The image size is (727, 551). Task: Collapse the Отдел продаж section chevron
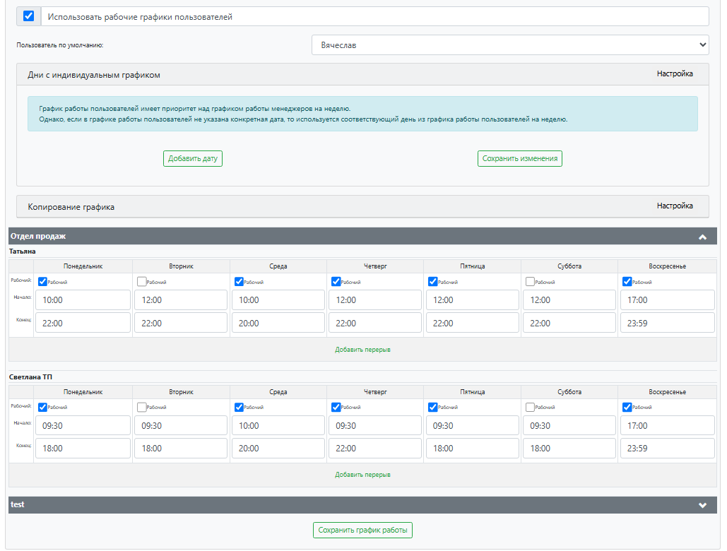(x=702, y=237)
